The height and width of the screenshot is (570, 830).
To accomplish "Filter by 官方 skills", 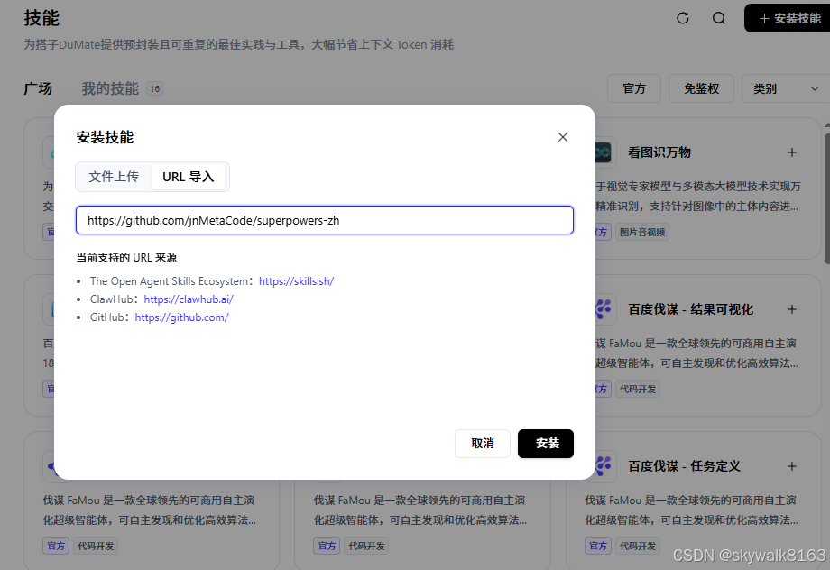I will (x=634, y=88).
